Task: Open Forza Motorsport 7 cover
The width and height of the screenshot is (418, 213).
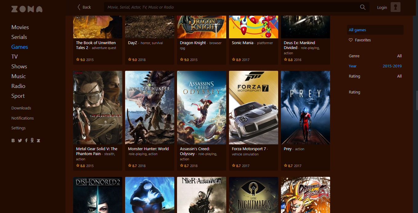Action: [x=254, y=108]
